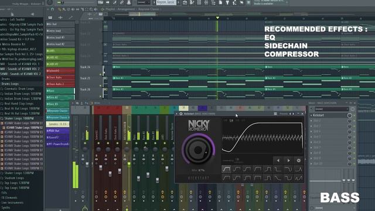Screen dimensions: 375x211
Task: Select the Xpand!2 pattern in picker
Action: coord(57,138)
